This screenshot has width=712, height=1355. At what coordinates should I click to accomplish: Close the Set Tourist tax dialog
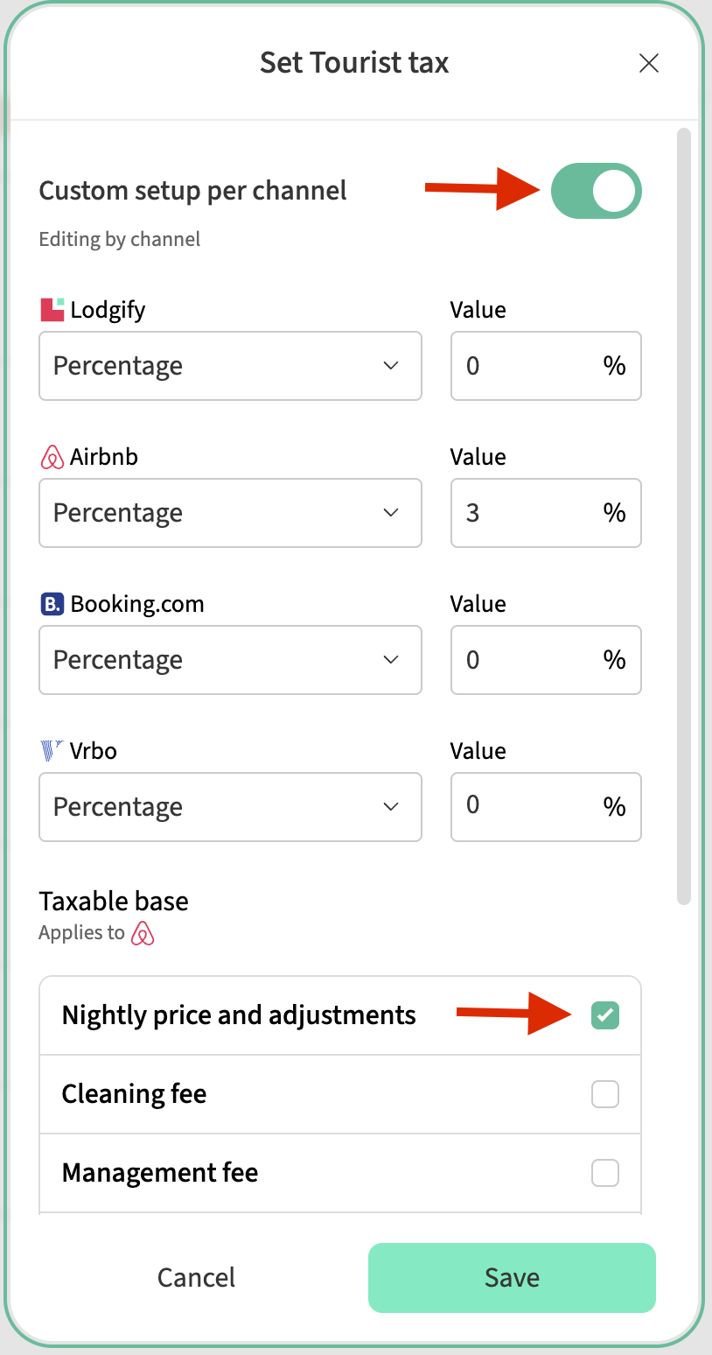click(648, 63)
